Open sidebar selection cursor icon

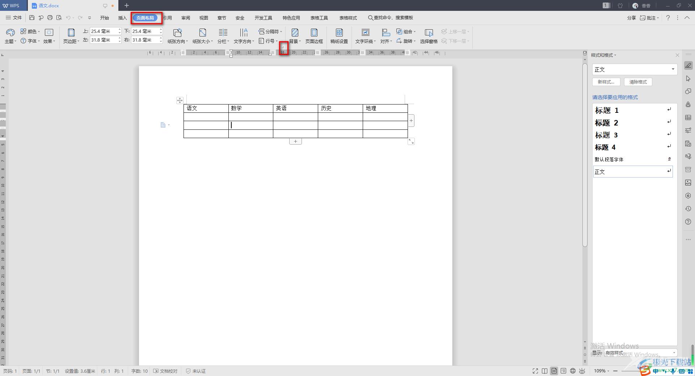click(x=688, y=78)
